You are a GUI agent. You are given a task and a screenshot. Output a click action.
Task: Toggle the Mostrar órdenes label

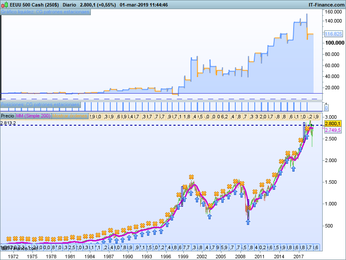coord(70,116)
